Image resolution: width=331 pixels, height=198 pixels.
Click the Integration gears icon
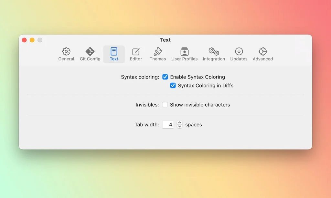tap(214, 51)
